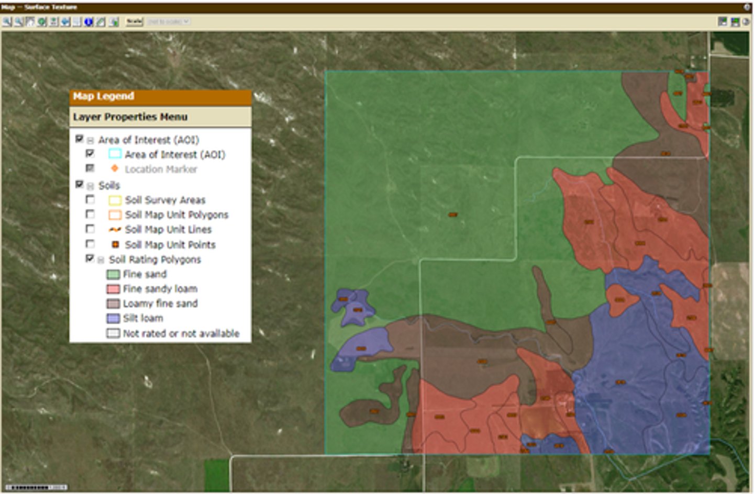Click the 'Loamy fine sand' legend text
Image resolution: width=754 pixels, height=494 pixels.
click(x=160, y=304)
